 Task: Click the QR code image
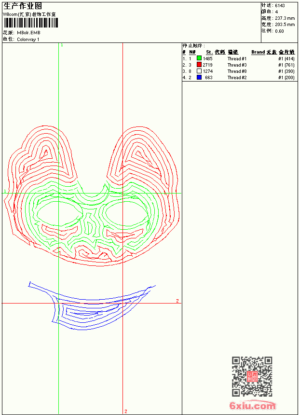252,376
